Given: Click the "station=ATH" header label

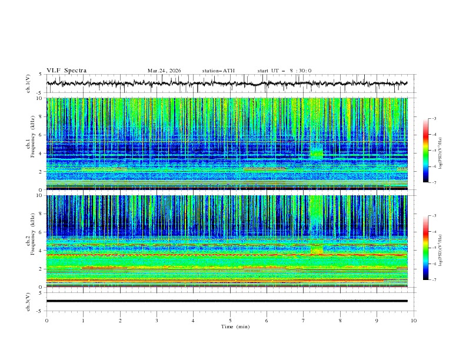Looking at the screenshot, I should (218, 71).
